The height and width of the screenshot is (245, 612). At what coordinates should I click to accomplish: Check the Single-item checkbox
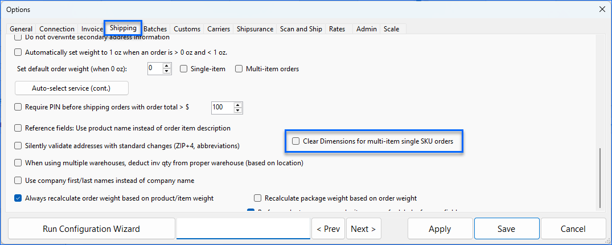tap(183, 69)
